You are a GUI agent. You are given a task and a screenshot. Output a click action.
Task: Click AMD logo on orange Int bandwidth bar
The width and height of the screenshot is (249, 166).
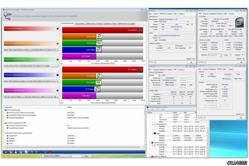99,37
